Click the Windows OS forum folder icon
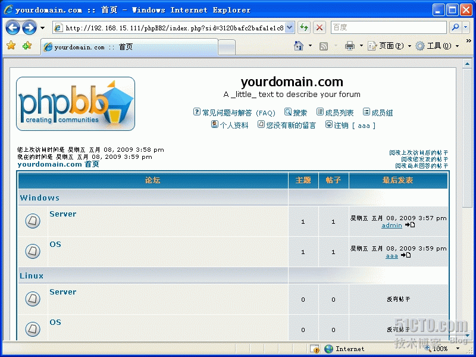Screen dimensions: 476x357 33,251
